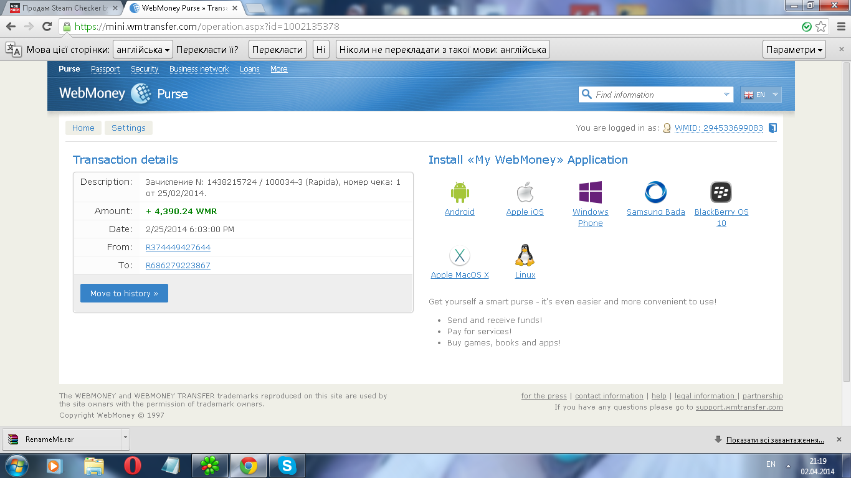The height and width of the screenshot is (478, 851).
Task: Click the WMID: 294533699083 link
Action: click(719, 128)
